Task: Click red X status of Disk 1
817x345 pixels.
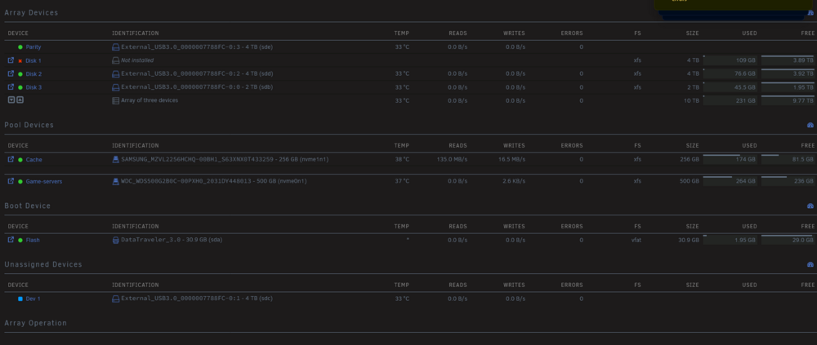Action: pyautogui.click(x=20, y=61)
